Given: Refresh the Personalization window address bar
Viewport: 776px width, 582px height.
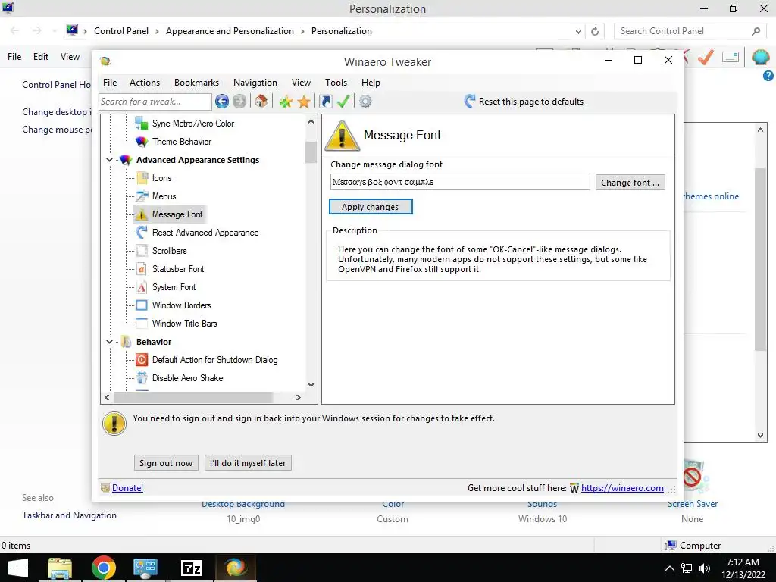Looking at the screenshot, I should pyautogui.click(x=595, y=31).
